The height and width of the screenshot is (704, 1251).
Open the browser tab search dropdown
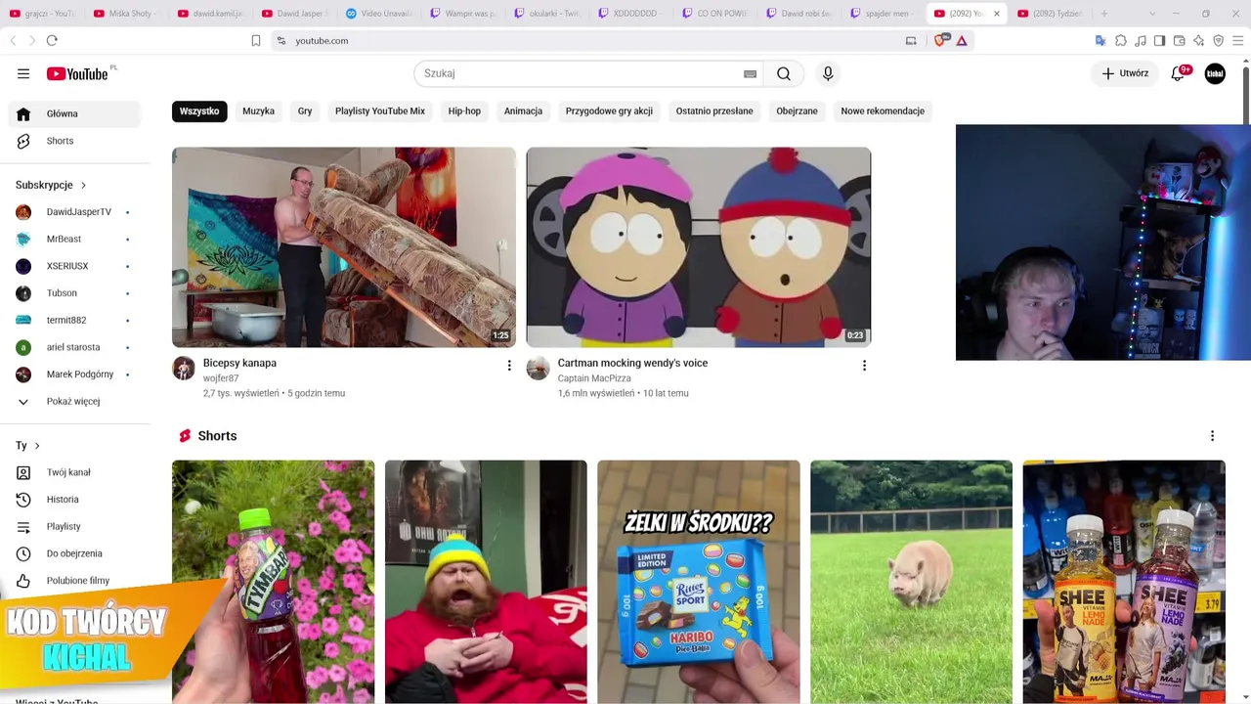pyautogui.click(x=1150, y=14)
